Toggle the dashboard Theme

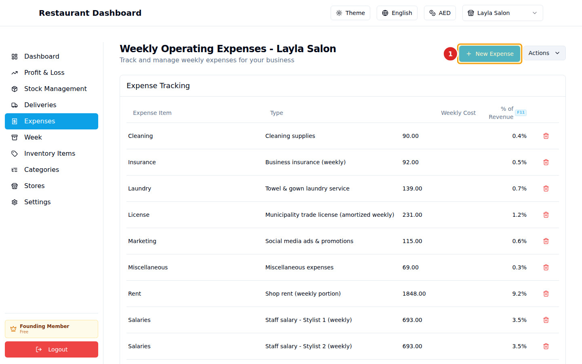click(x=350, y=13)
